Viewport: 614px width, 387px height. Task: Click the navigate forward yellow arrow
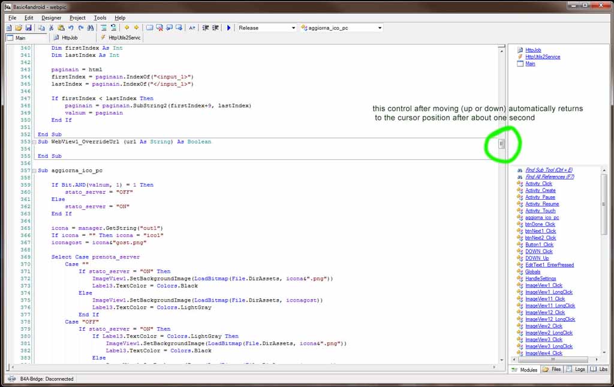pyautogui.click(x=136, y=28)
